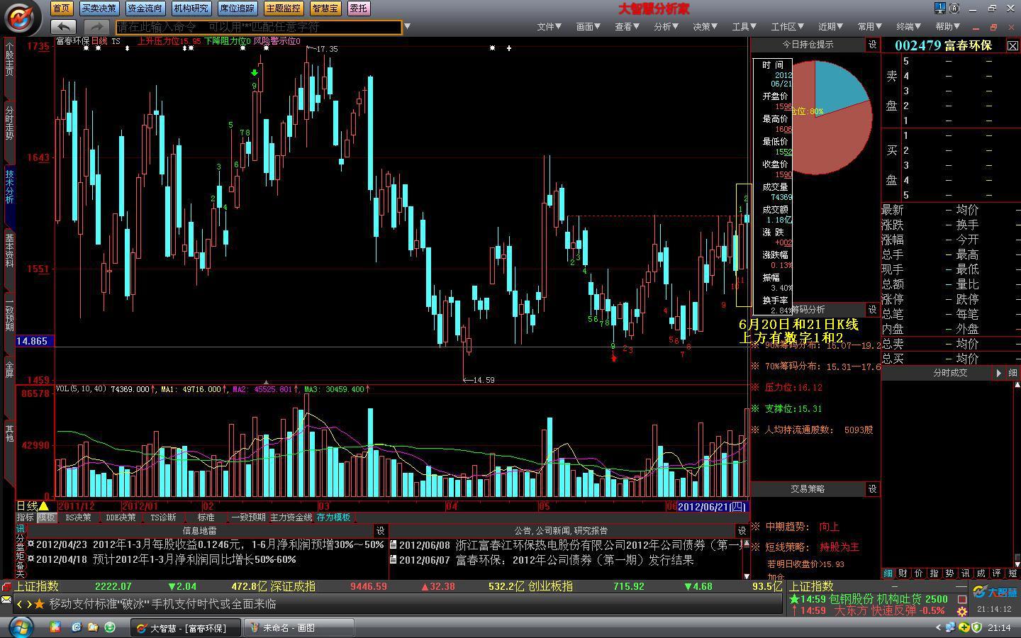
Task: Select 分时走势 in left sidebar
Action: [9, 123]
